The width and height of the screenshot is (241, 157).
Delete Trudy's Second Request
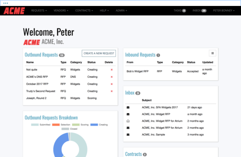point(112,91)
